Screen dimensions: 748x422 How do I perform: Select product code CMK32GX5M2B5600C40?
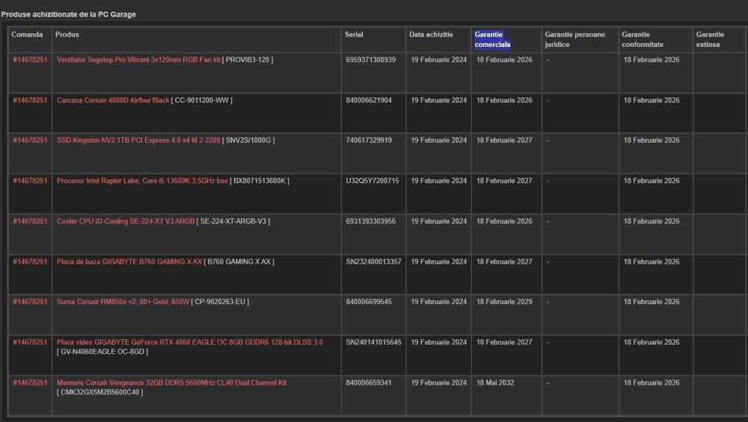coord(99,392)
